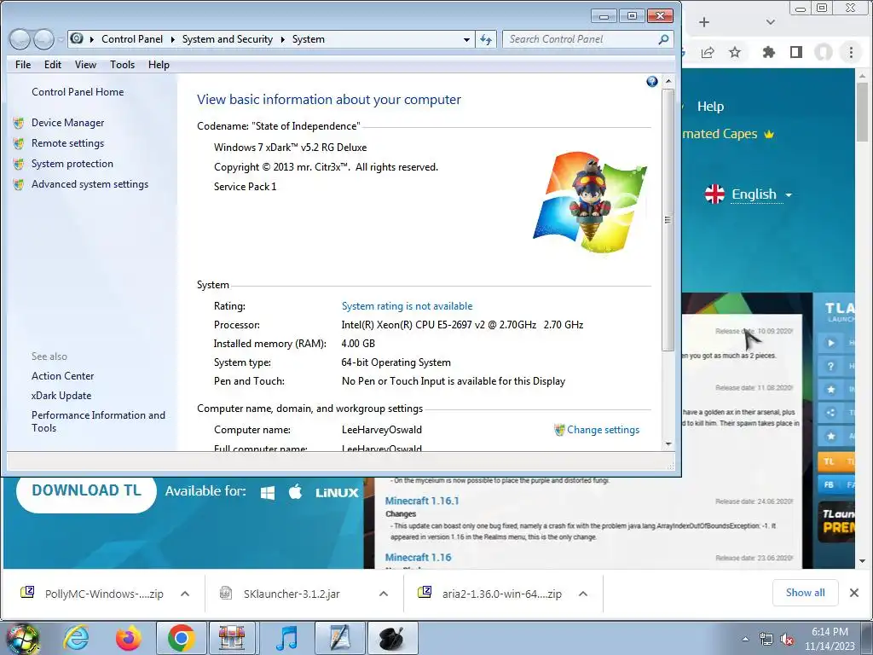Show hidden tray icons arrow
Viewport: 873px width, 655px height.
point(745,640)
